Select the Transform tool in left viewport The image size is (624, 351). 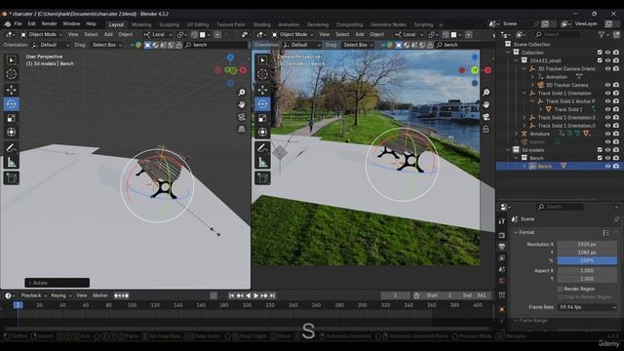(x=11, y=133)
